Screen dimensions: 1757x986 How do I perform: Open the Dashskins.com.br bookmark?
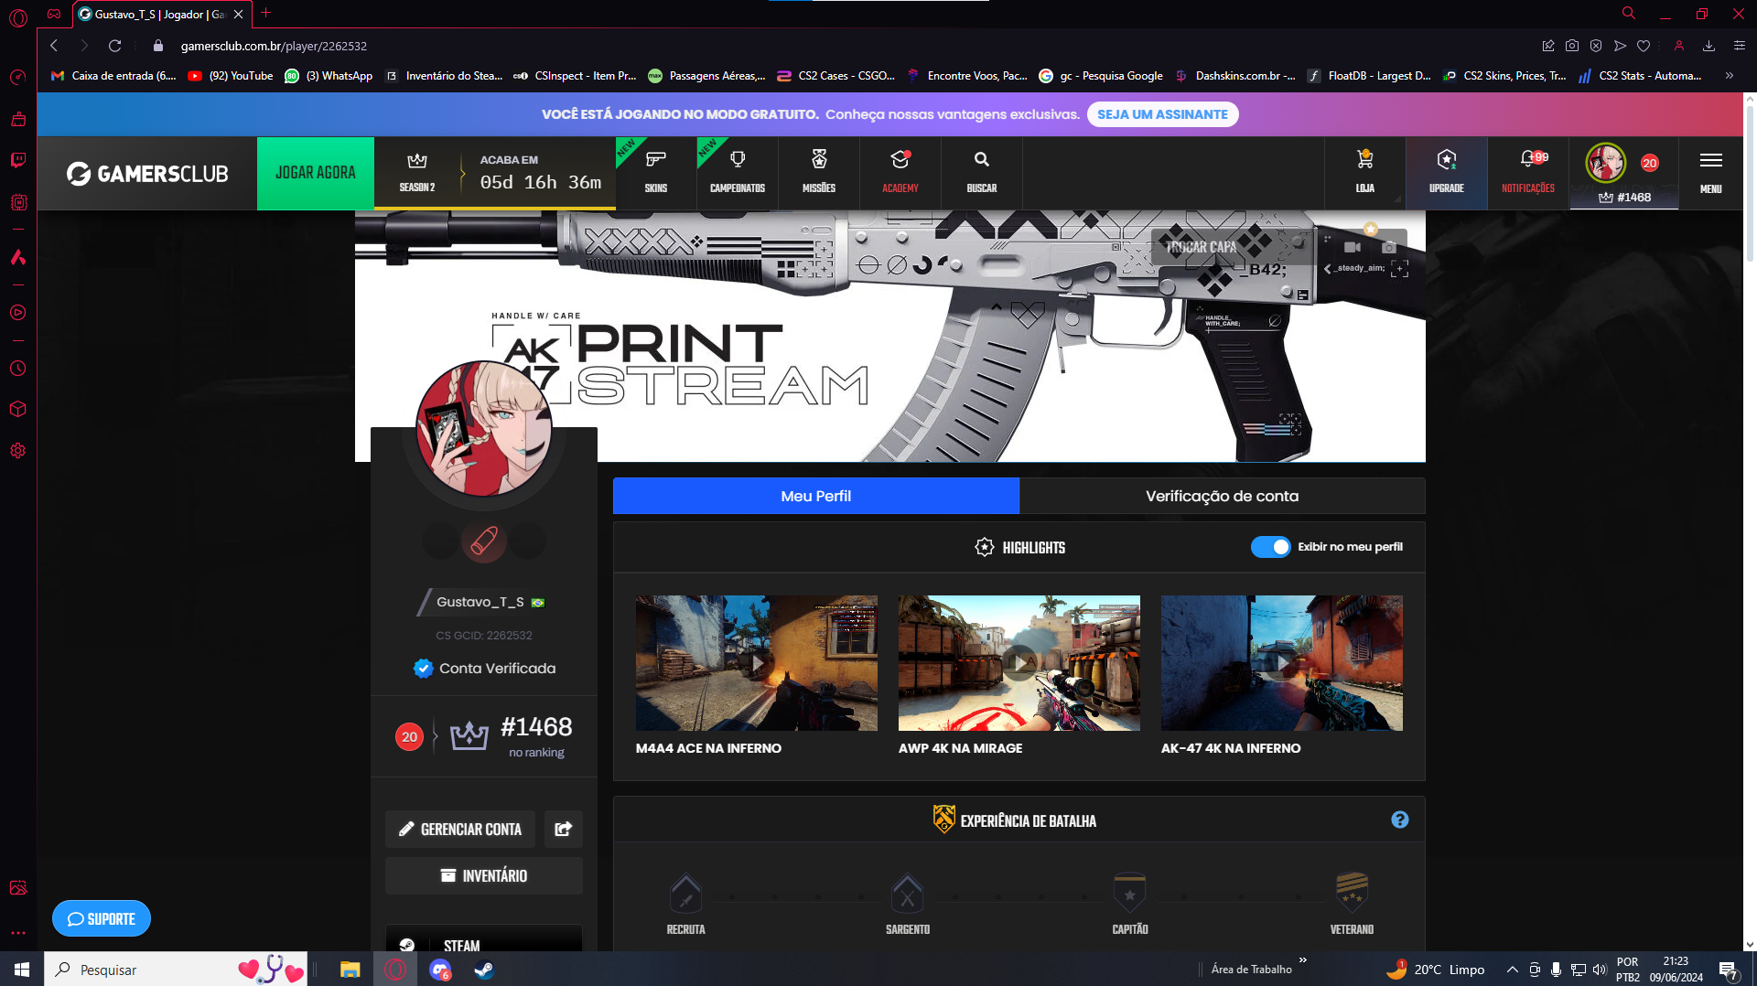coord(1235,76)
